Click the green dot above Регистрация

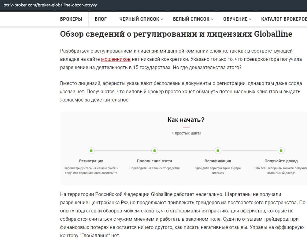click(x=91, y=151)
